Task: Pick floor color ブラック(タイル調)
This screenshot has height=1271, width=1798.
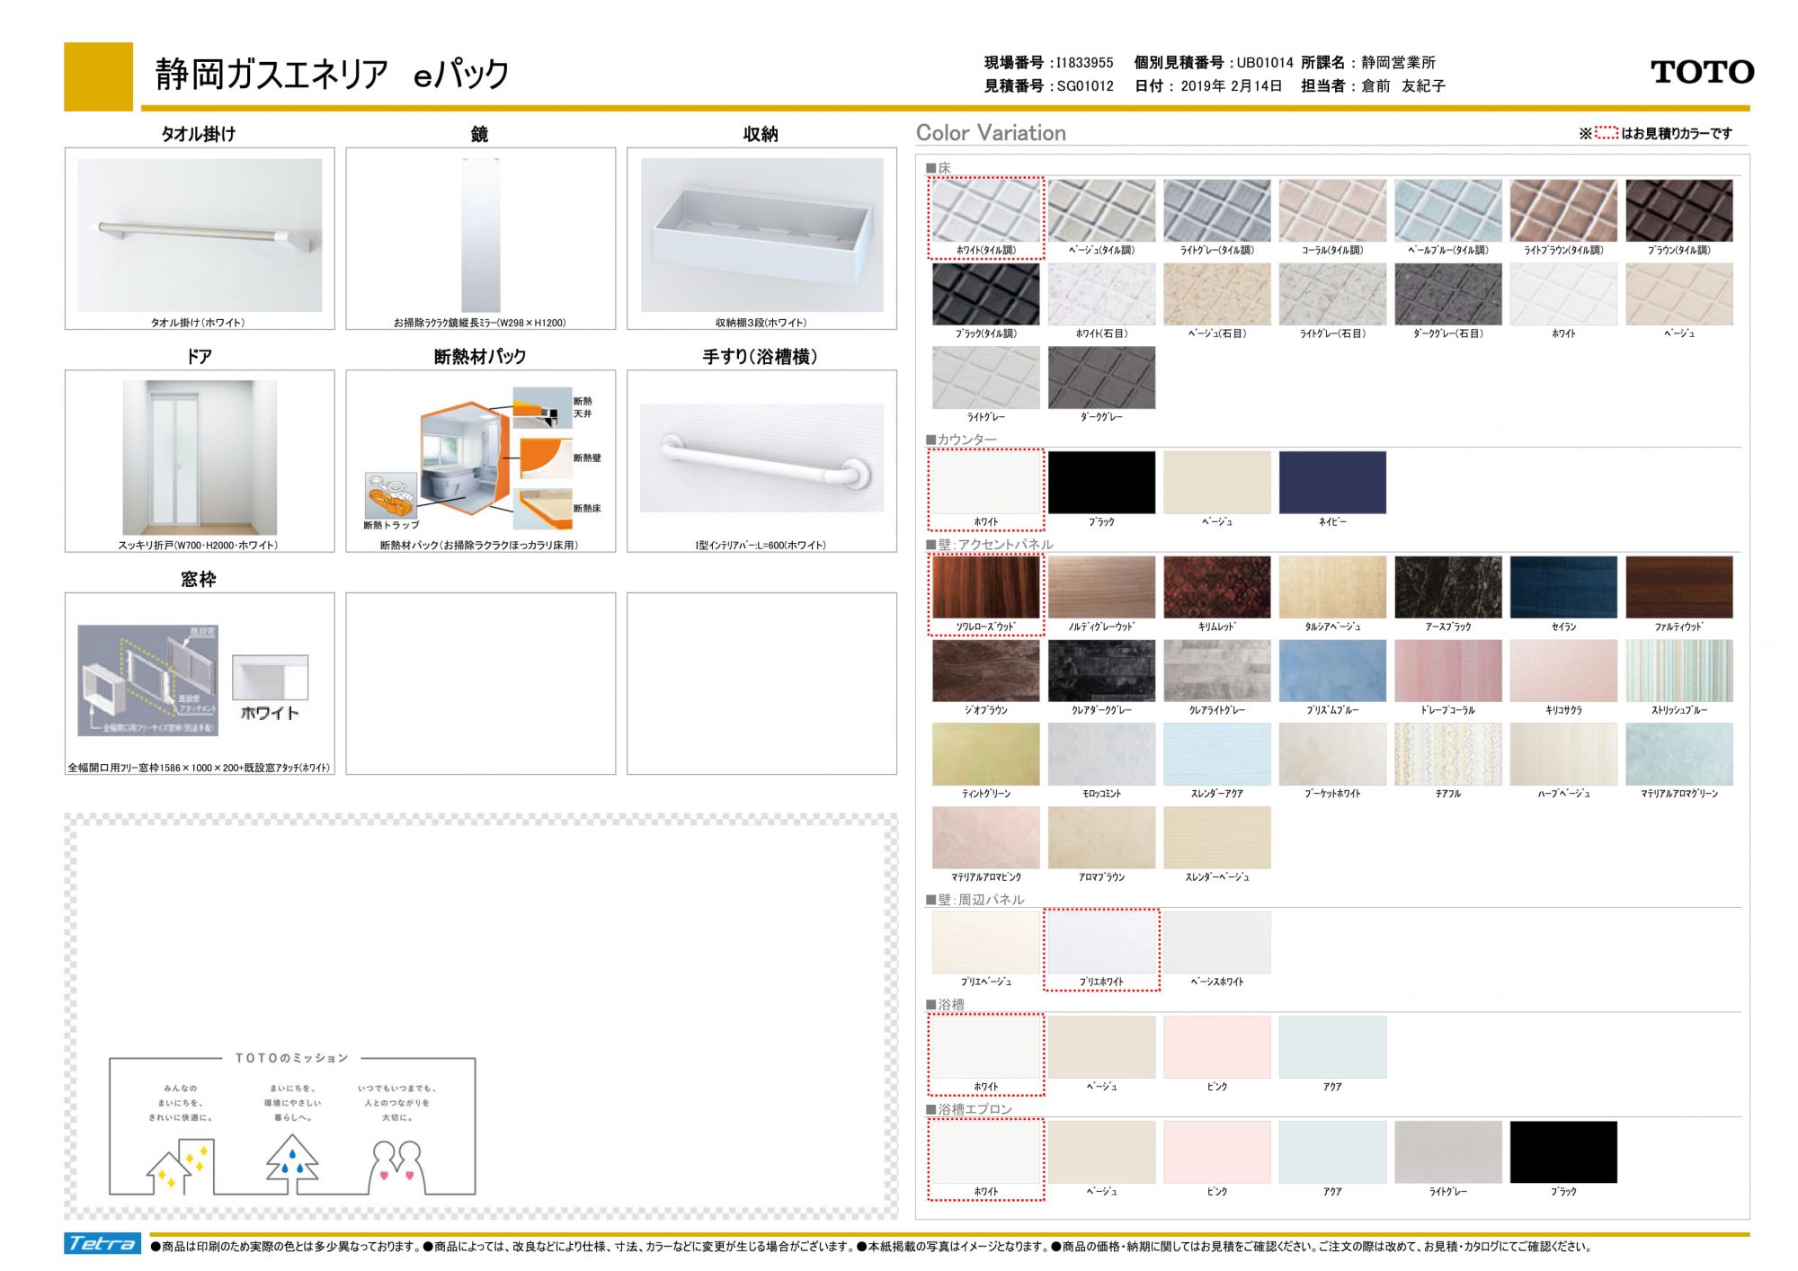Action: click(x=986, y=294)
